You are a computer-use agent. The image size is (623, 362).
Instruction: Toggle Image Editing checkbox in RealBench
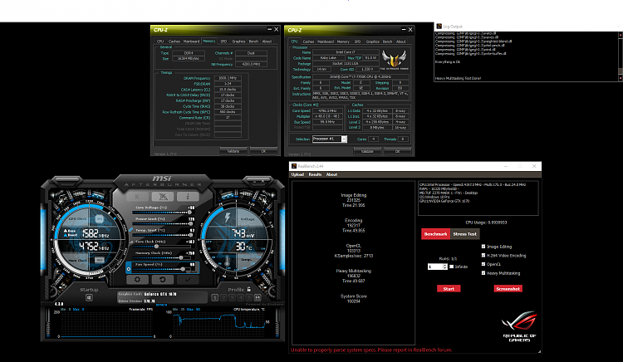point(483,247)
